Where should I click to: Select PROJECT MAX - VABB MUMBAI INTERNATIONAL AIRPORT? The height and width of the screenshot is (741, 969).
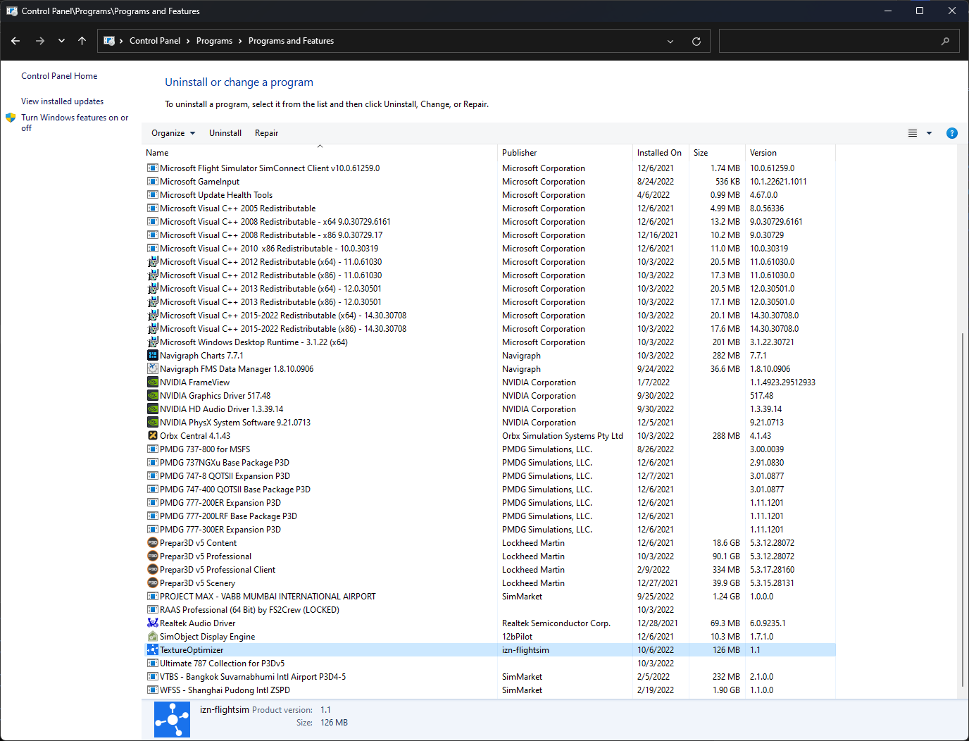tap(489, 597)
